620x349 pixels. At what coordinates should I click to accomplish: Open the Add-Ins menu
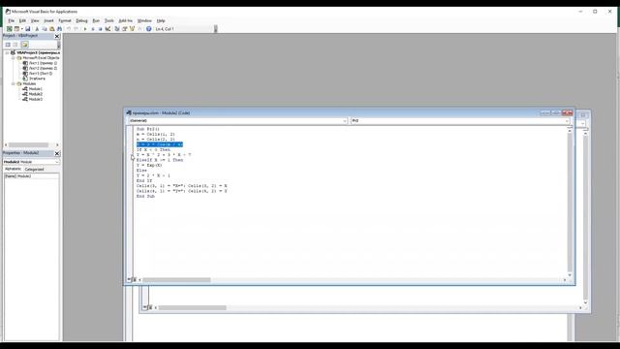point(125,20)
